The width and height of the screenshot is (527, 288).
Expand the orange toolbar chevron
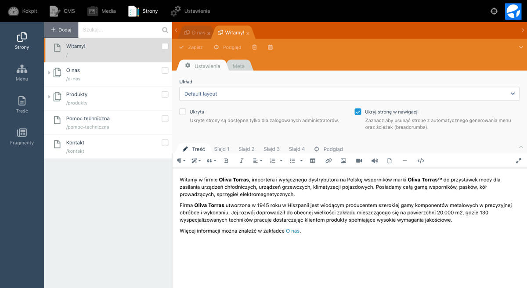pyautogui.click(x=521, y=47)
